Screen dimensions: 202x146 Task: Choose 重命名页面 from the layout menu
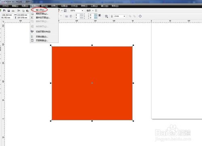click(x=44, y=18)
